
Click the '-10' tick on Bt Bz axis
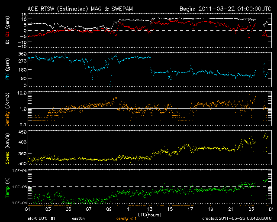(x=22, y=42)
